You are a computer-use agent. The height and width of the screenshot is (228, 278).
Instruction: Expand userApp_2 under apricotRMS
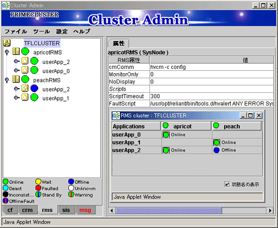[x=16, y=61]
